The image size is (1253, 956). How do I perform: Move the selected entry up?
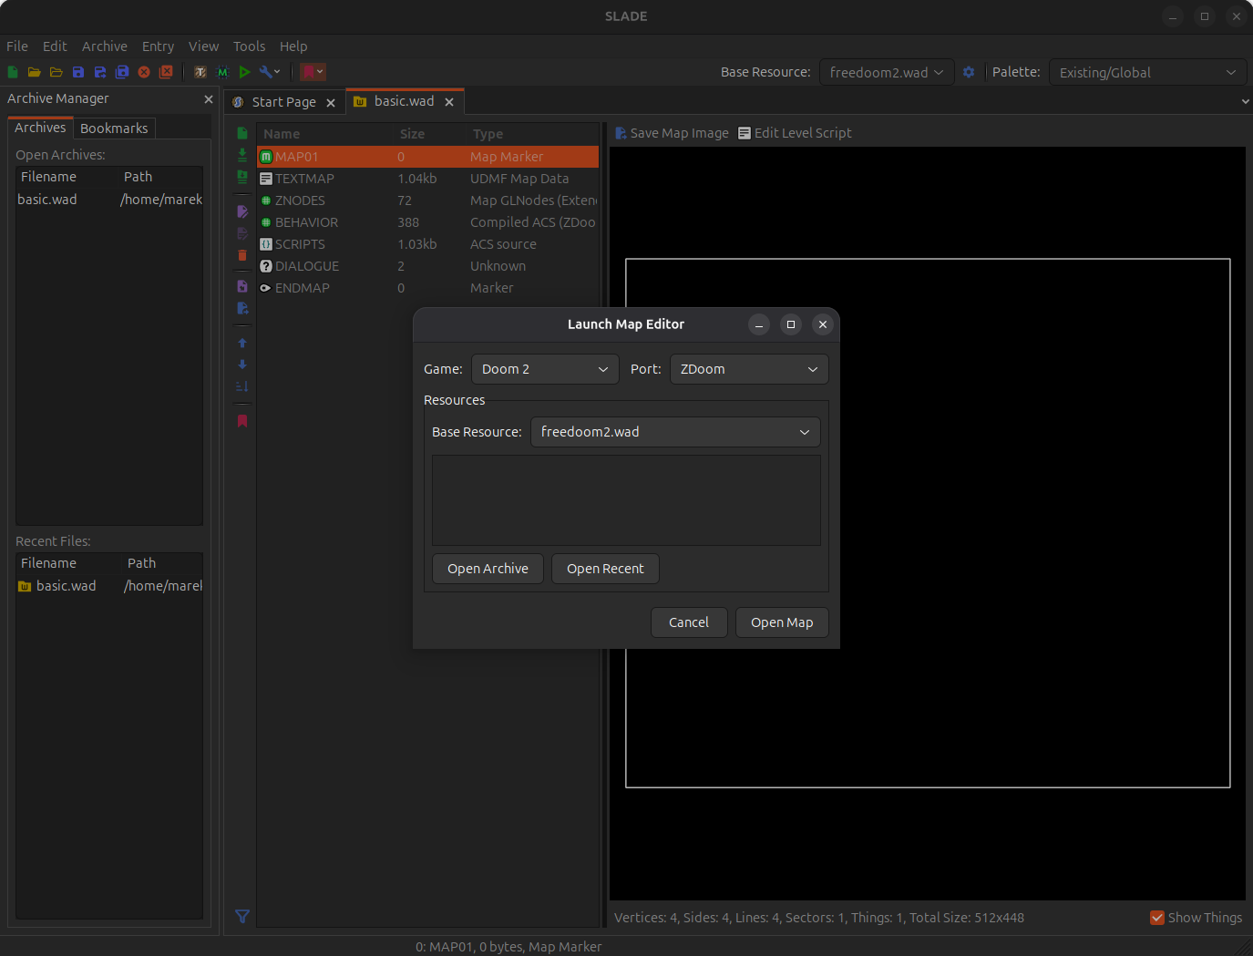(241, 343)
